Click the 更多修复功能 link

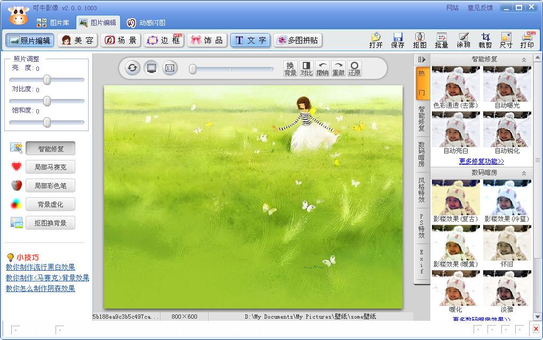coord(481,161)
